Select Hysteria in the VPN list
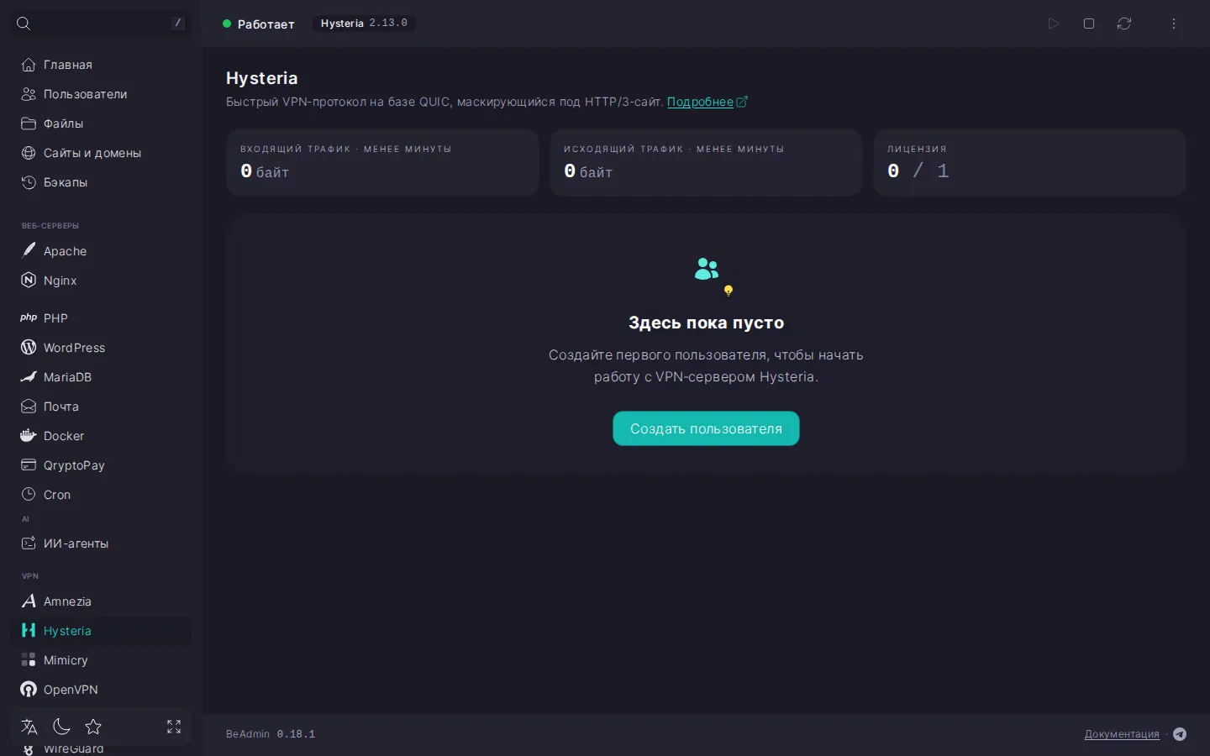1210x756 pixels. 101,631
